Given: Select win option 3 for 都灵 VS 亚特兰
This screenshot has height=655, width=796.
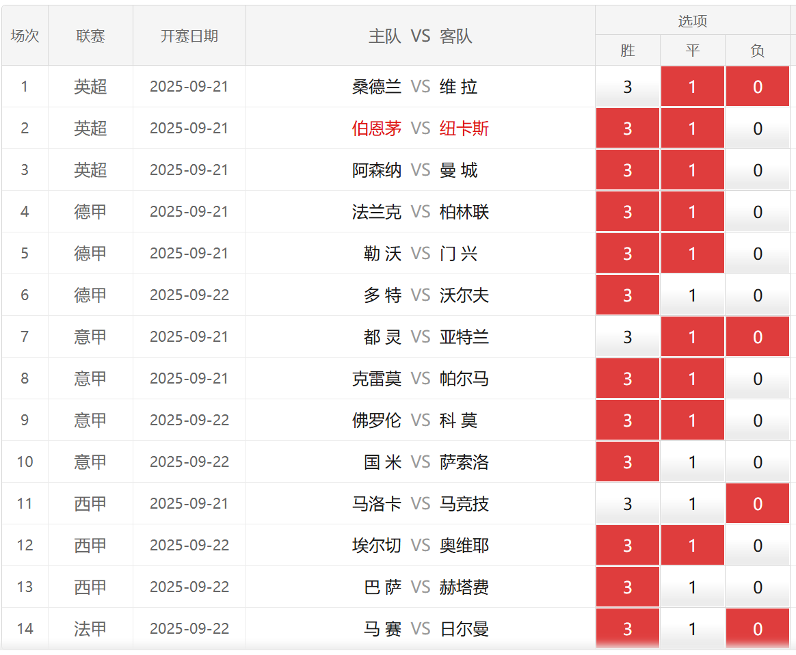Looking at the screenshot, I should [x=627, y=337].
